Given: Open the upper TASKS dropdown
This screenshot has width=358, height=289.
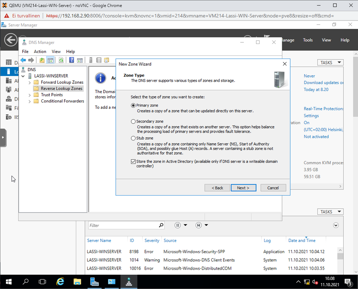Looking at the screenshot, I should tap(330, 63).
